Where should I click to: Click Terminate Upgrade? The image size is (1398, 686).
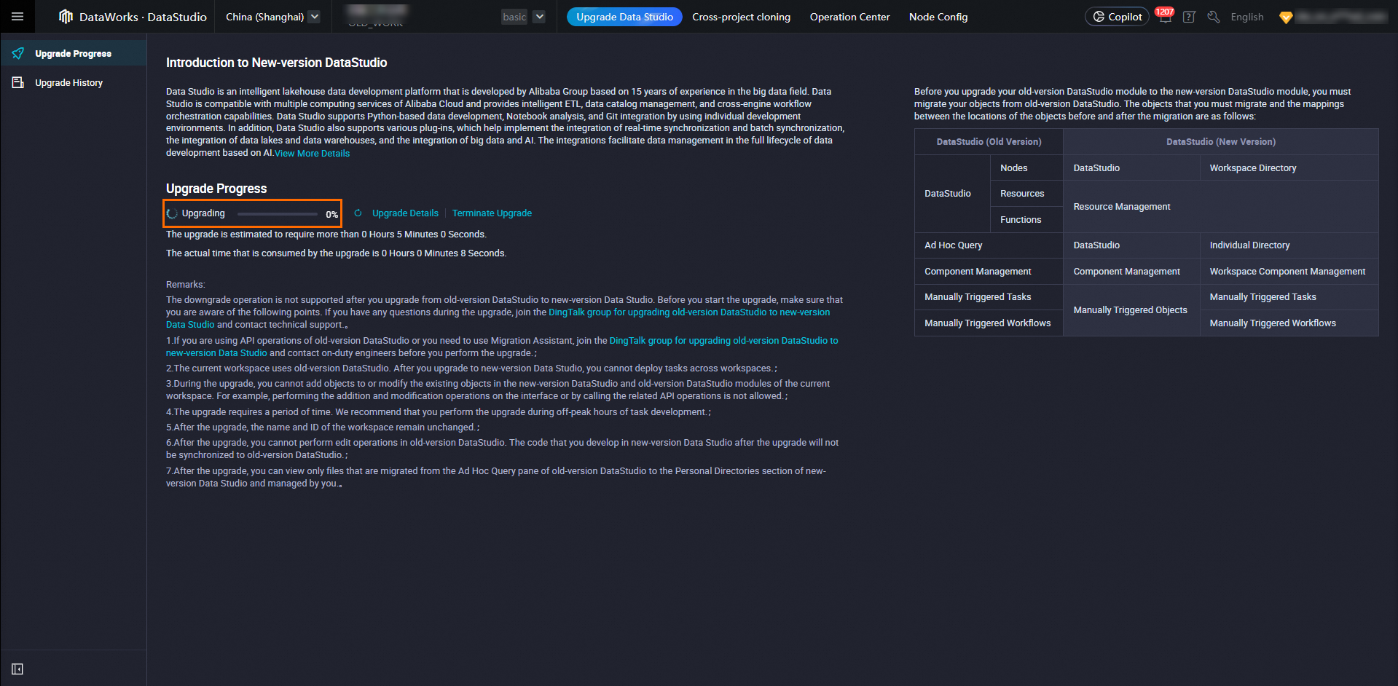pos(492,213)
